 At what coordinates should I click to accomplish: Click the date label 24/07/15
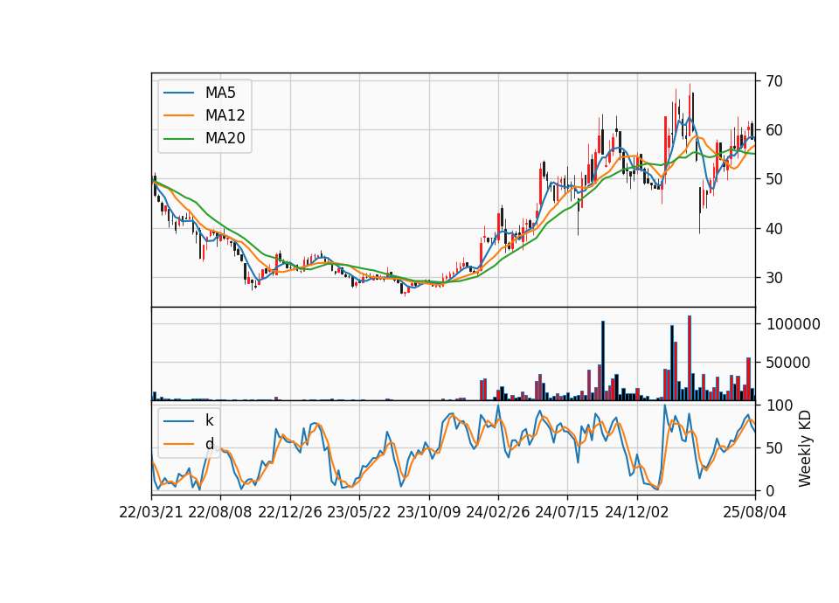click(567, 513)
